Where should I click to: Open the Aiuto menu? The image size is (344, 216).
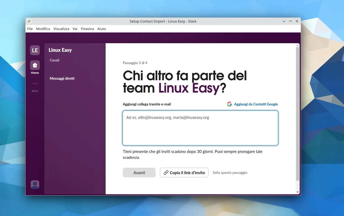(102, 29)
